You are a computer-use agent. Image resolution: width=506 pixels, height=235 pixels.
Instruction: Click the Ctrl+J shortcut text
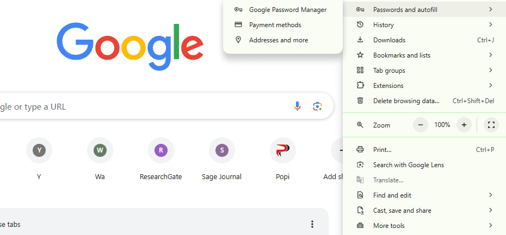tap(485, 40)
